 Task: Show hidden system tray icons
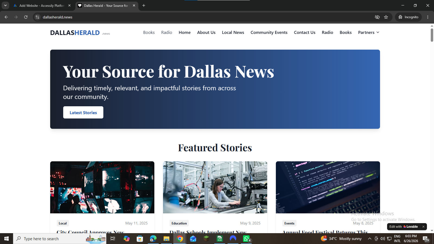369,239
